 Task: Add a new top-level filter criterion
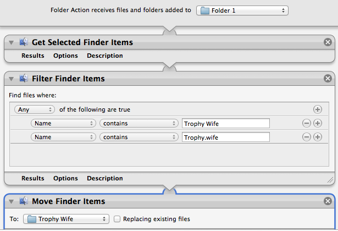318,109
